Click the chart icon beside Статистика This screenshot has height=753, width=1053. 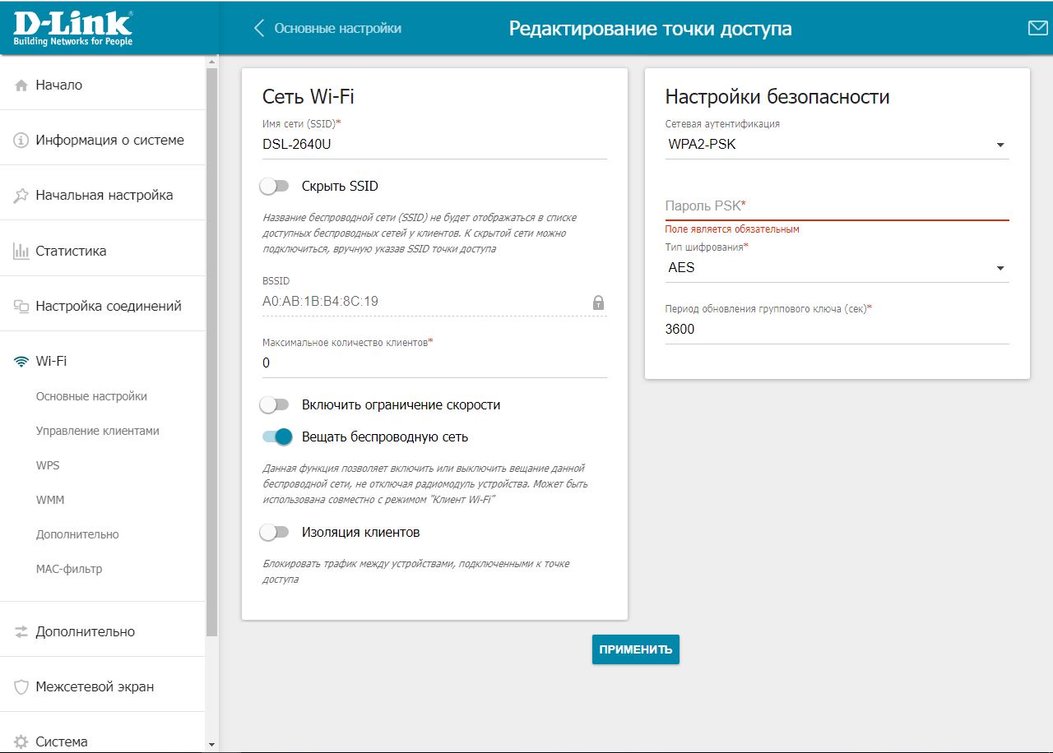point(21,252)
